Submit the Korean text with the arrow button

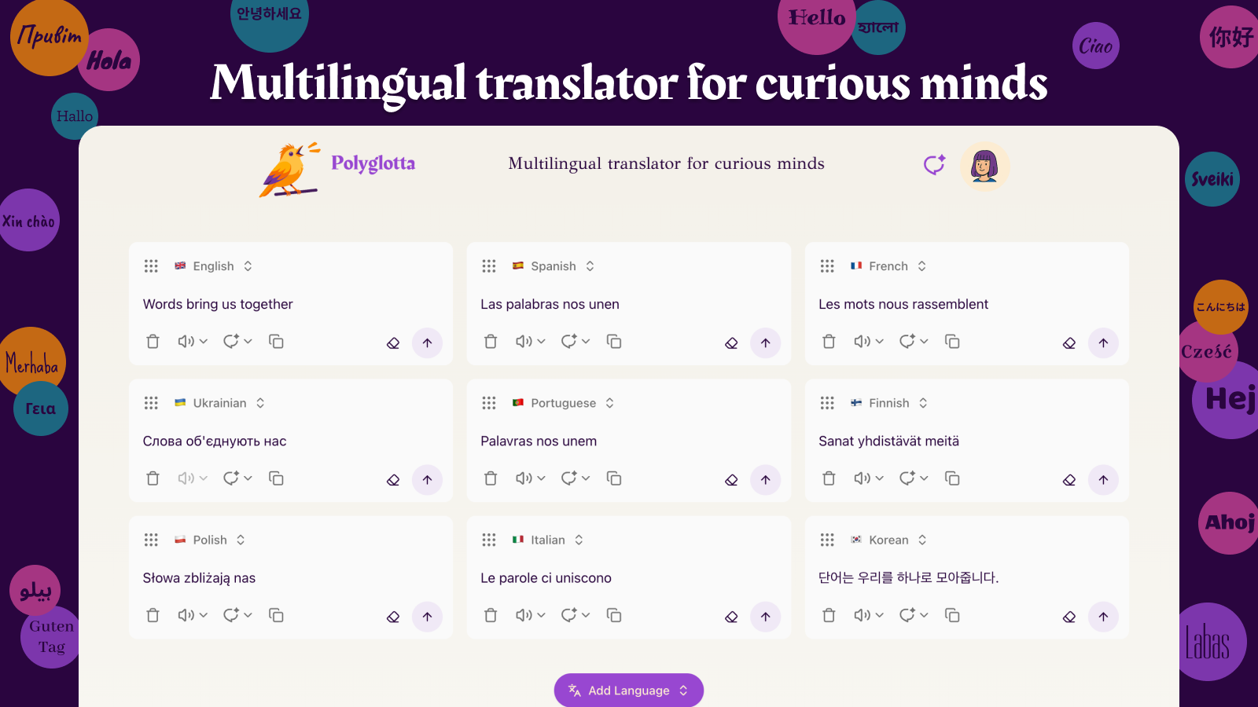pos(1104,617)
